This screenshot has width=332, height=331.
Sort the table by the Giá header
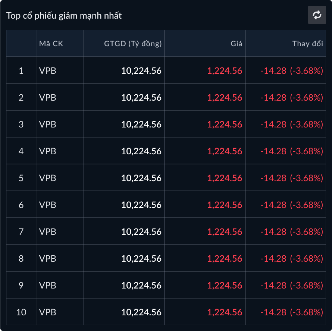(x=236, y=44)
